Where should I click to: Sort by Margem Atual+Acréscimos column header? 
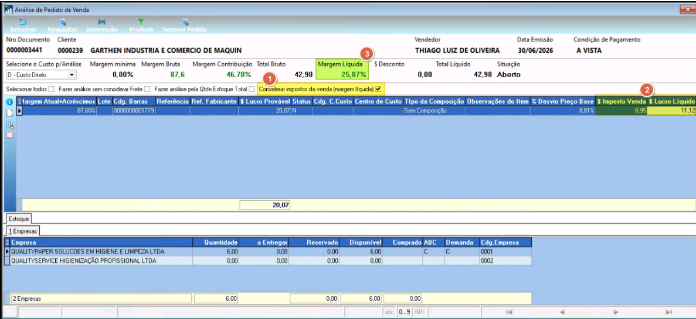pos(59,101)
